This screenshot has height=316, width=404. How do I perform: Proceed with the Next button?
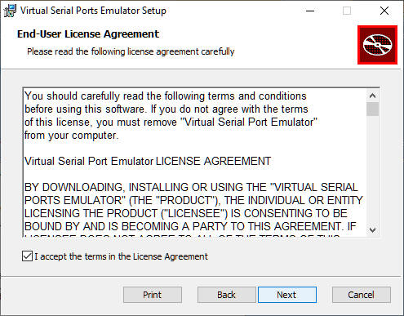click(287, 295)
